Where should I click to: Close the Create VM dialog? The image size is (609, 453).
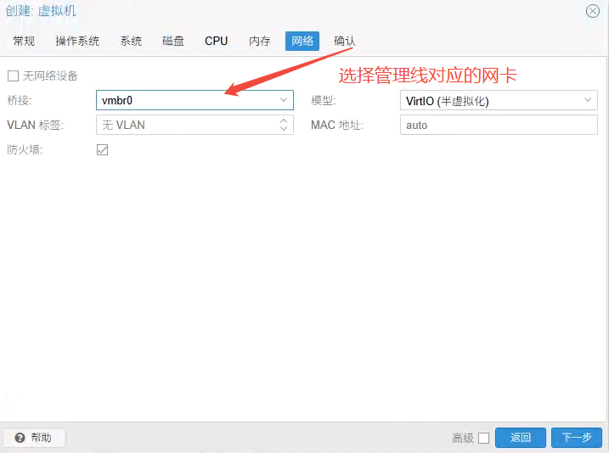click(x=593, y=11)
